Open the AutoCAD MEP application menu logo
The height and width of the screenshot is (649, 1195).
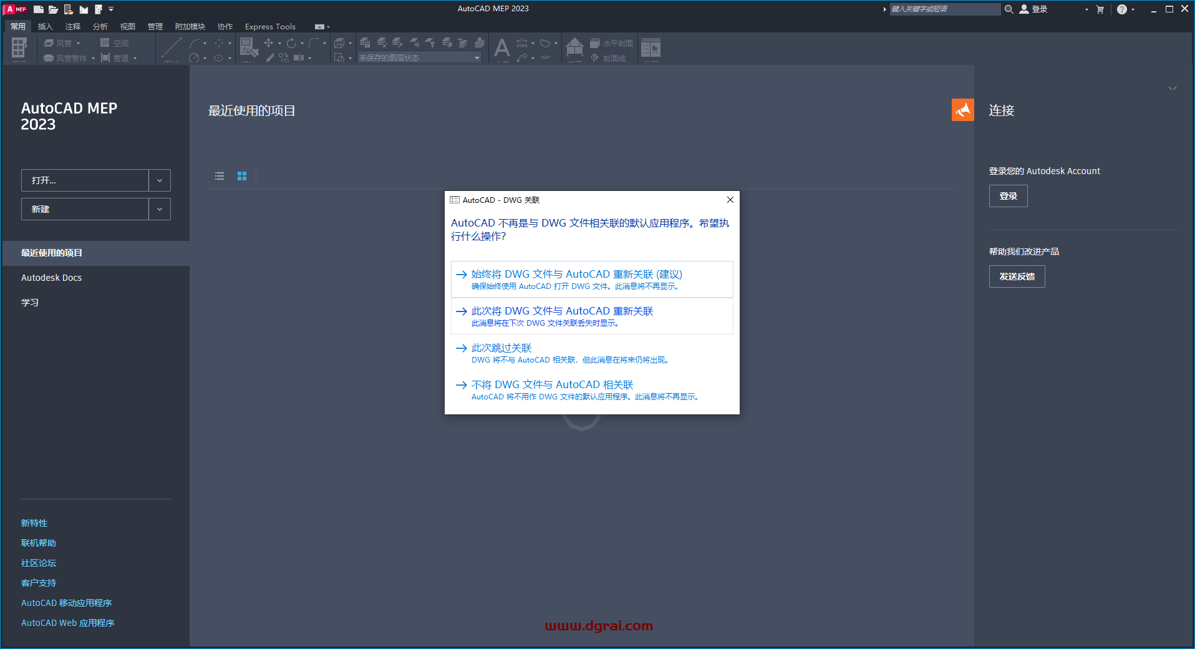click(16, 9)
